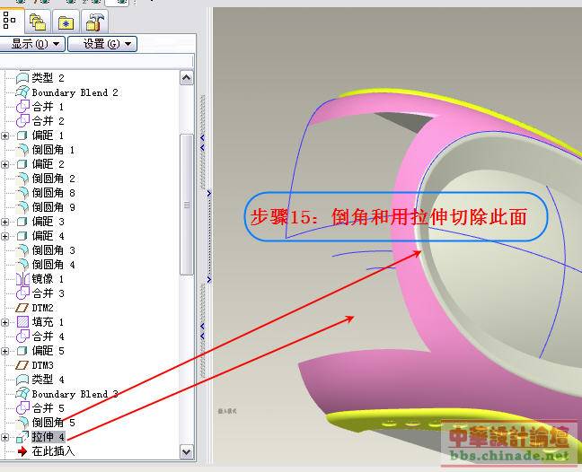Switch to the Model Tree tab
Image resolution: width=582 pixels, height=472 pixels.
[11, 20]
